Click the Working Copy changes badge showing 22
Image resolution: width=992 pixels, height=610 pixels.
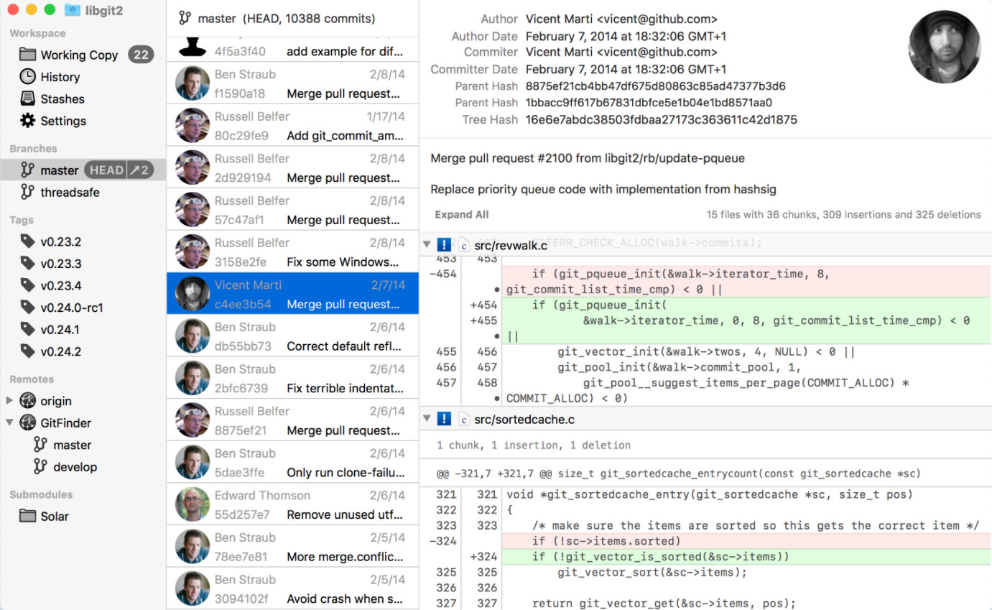141,55
